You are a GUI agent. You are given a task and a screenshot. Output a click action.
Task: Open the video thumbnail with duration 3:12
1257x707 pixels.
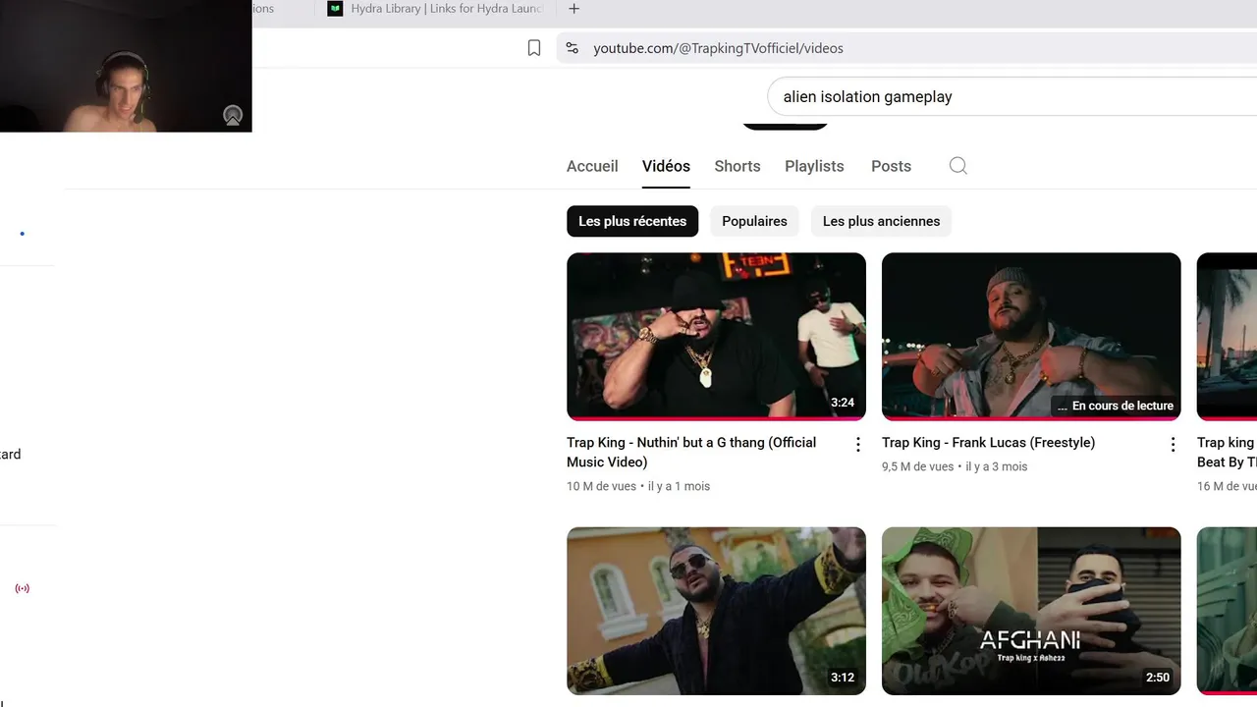pos(716,611)
